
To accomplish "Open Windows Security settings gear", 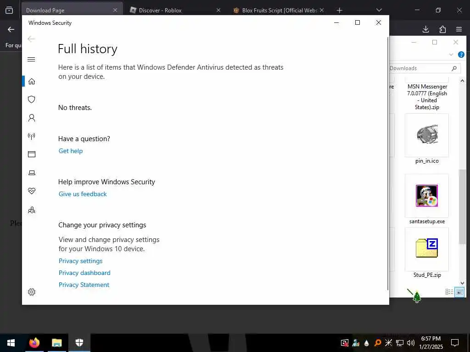I will point(32,292).
